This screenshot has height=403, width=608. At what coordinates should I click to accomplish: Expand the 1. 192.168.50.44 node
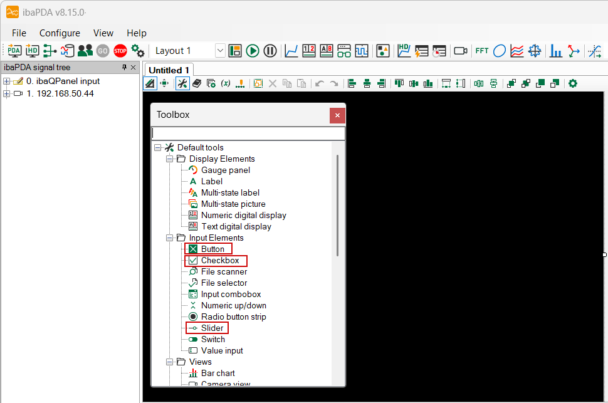pos(7,93)
